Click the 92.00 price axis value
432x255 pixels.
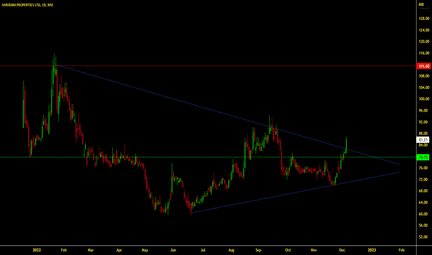click(x=423, y=122)
